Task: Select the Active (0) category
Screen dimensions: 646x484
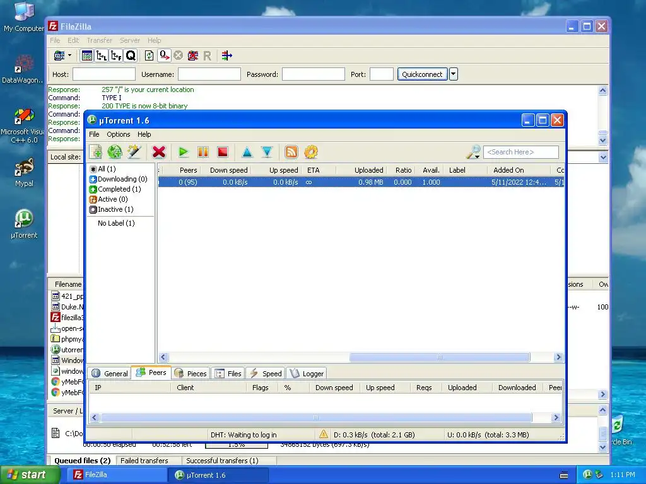Action: click(109, 199)
